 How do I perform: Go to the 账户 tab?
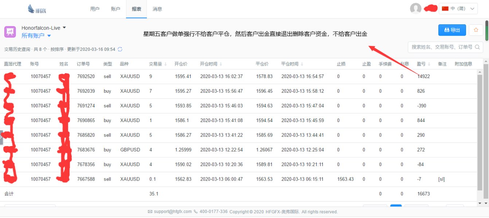[116, 9]
